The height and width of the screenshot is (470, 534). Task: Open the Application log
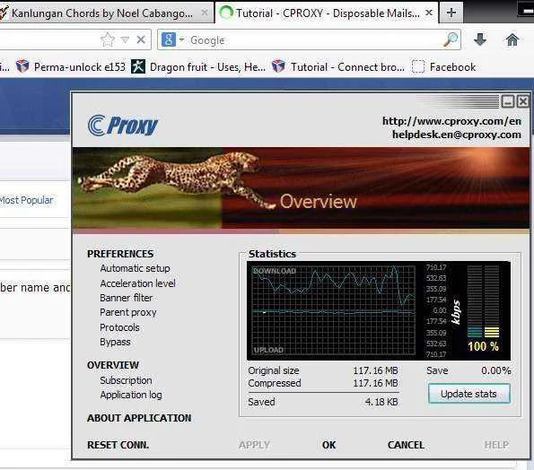[x=131, y=396]
